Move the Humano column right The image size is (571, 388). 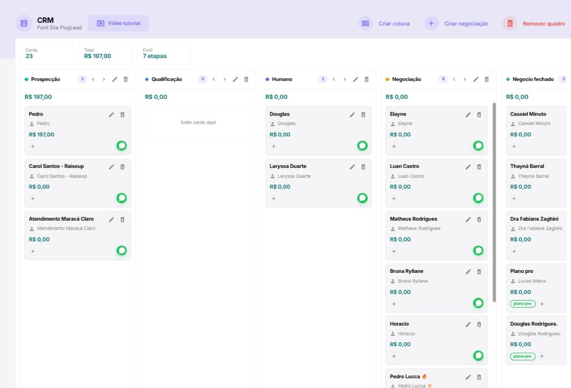click(345, 79)
